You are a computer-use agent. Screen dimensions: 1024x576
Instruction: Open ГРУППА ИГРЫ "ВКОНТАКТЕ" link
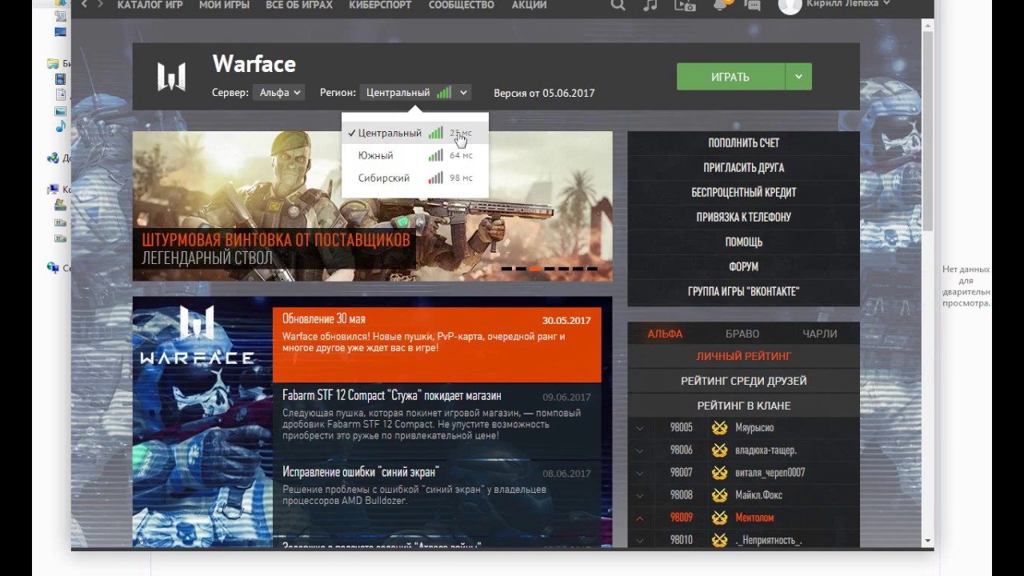click(743, 291)
